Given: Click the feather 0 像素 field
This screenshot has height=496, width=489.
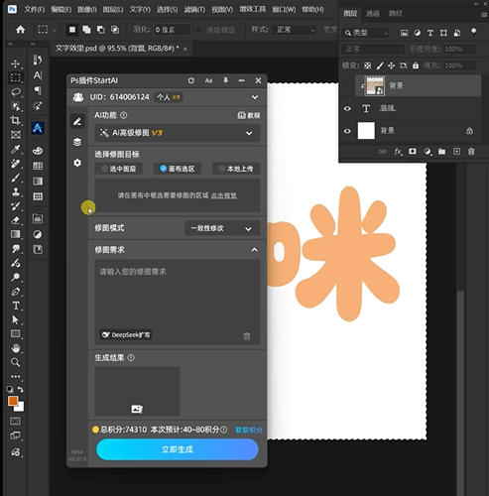Looking at the screenshot, I should [172, 30].
